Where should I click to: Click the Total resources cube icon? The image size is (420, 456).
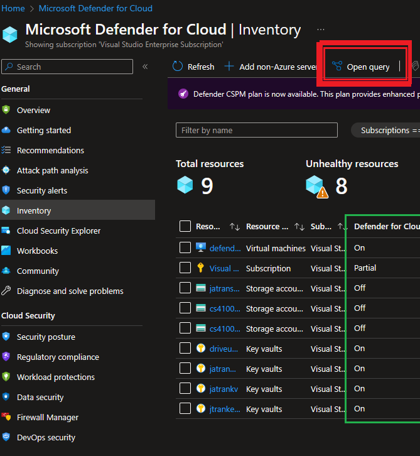tap(185, 185)
